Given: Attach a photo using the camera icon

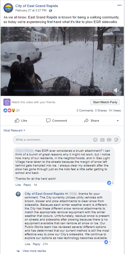Looking at the screenshot, I should click(x=102, y=140).
